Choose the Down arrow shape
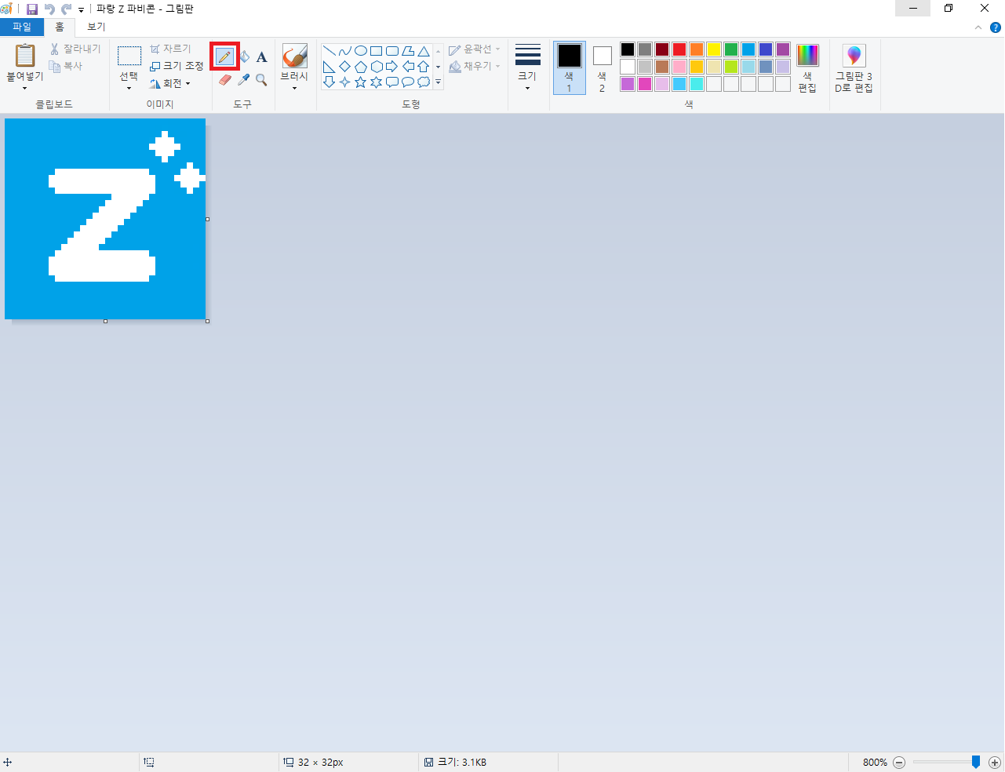1005x772 pixels. pyautogui.click(x=330, y=82)
